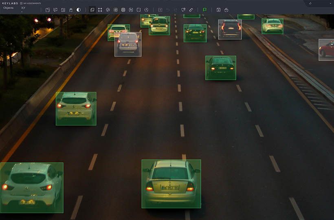This screenshot has height=220, width=334.
Task: Toggle the half-filled contrast circle icon
Action: 79,10
